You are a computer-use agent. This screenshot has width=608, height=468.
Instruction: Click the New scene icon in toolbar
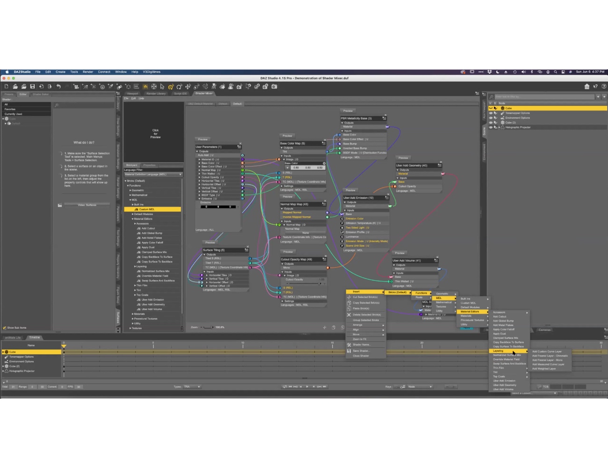(x=7, y=87)
